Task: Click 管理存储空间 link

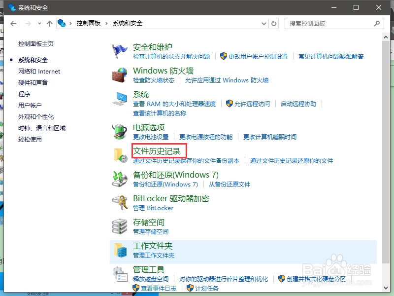Action: (x=151, y=231)
